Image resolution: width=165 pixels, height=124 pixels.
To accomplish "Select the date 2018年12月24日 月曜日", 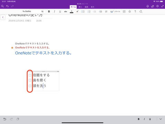I will pyautogui.click(x=20, y=21).
